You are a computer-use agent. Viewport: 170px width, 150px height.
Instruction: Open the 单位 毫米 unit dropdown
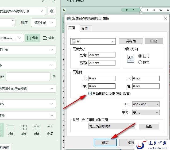(x=146, y=113)
